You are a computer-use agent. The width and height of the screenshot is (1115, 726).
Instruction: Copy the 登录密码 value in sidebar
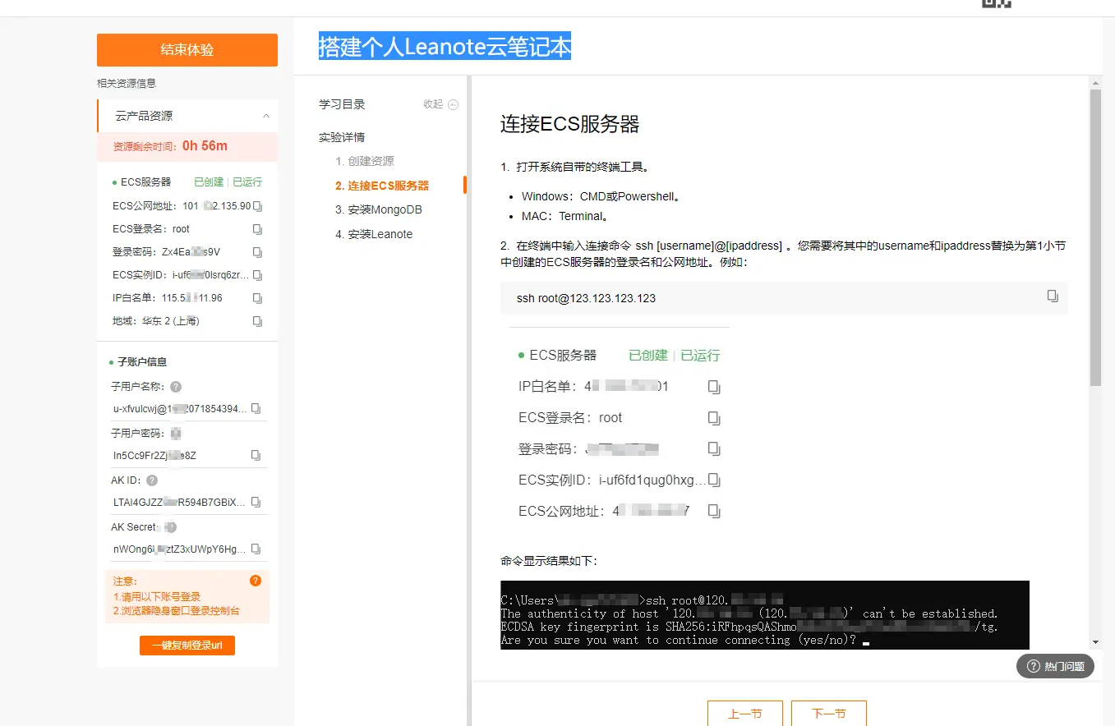[257, 252]
